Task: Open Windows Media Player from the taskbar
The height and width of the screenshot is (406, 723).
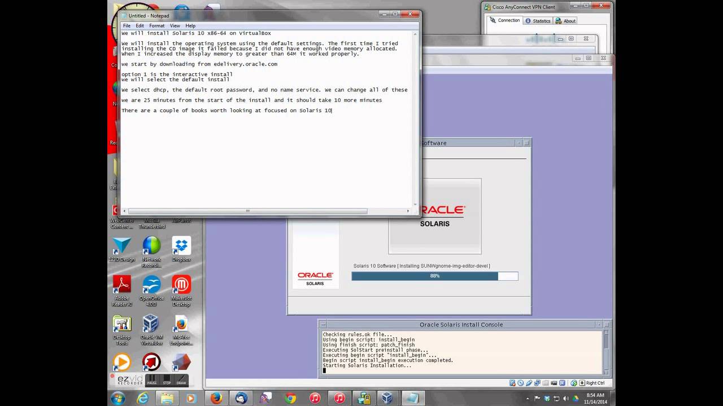Action: pyautogui.click(x=190, y=398)
